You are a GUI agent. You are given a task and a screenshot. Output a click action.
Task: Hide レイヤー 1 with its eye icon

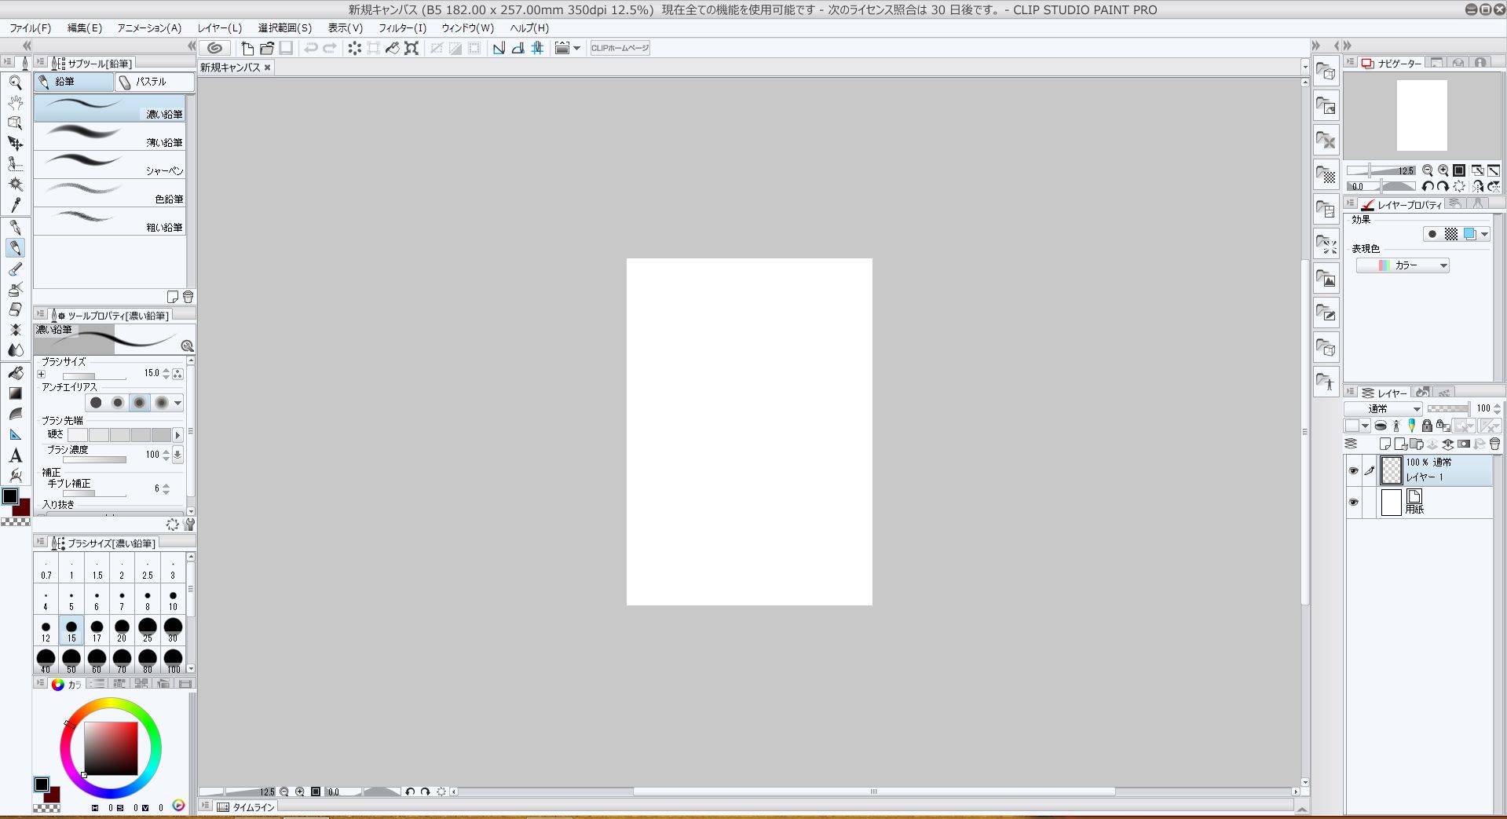point(1353,471)
